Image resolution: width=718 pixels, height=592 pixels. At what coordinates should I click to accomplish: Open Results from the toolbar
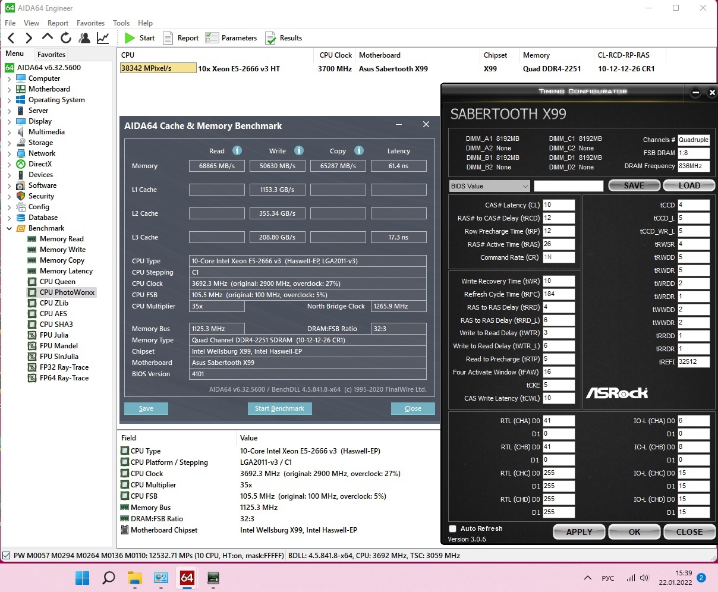click(284, 38)
